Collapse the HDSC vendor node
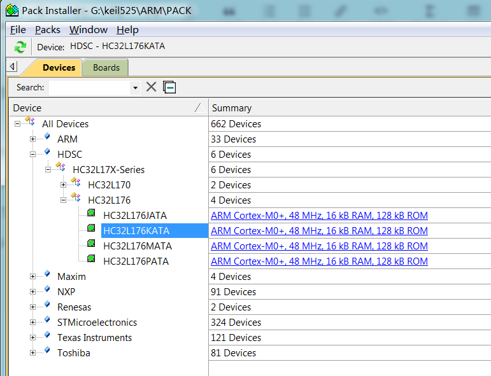Image resolution: width=491 pixels, height=376 pixels. [32, 154]
